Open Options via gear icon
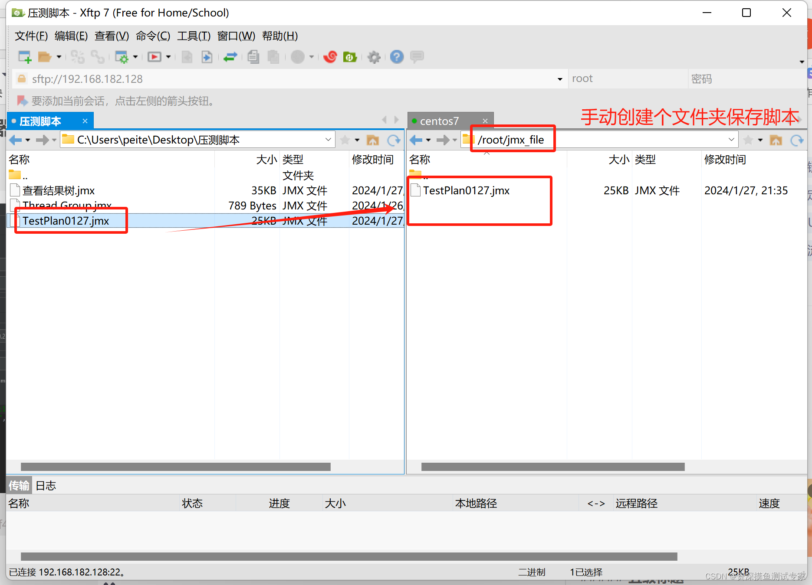The image size is (812, 585). (374, 57)
